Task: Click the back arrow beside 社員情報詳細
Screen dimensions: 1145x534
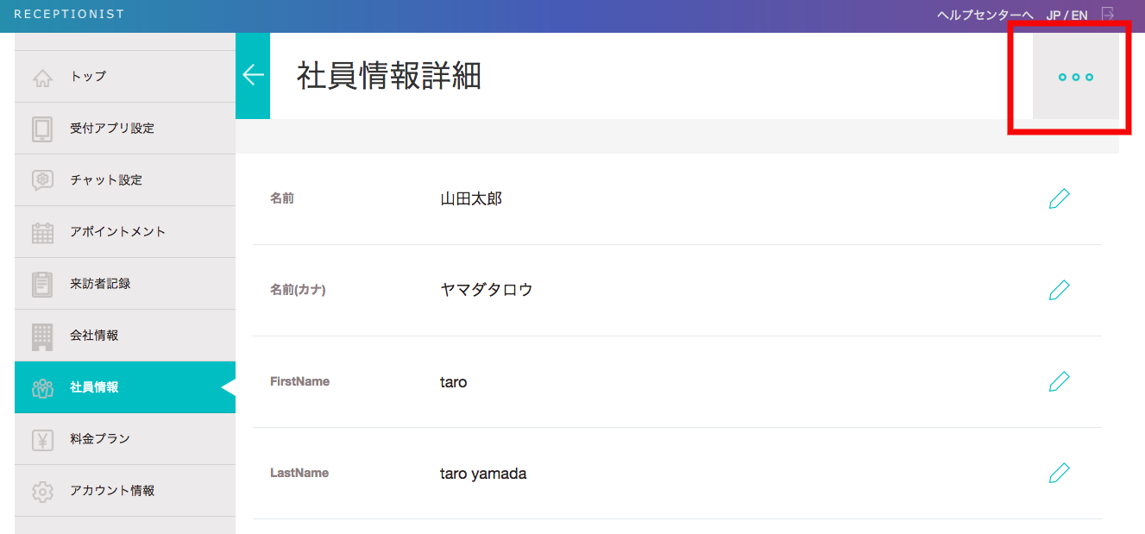Action: tap(253, 75)
